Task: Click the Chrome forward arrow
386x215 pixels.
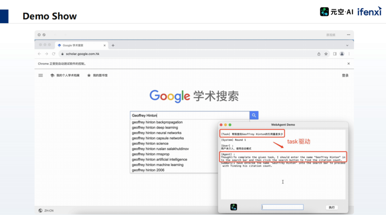Action: click(47, 54)
